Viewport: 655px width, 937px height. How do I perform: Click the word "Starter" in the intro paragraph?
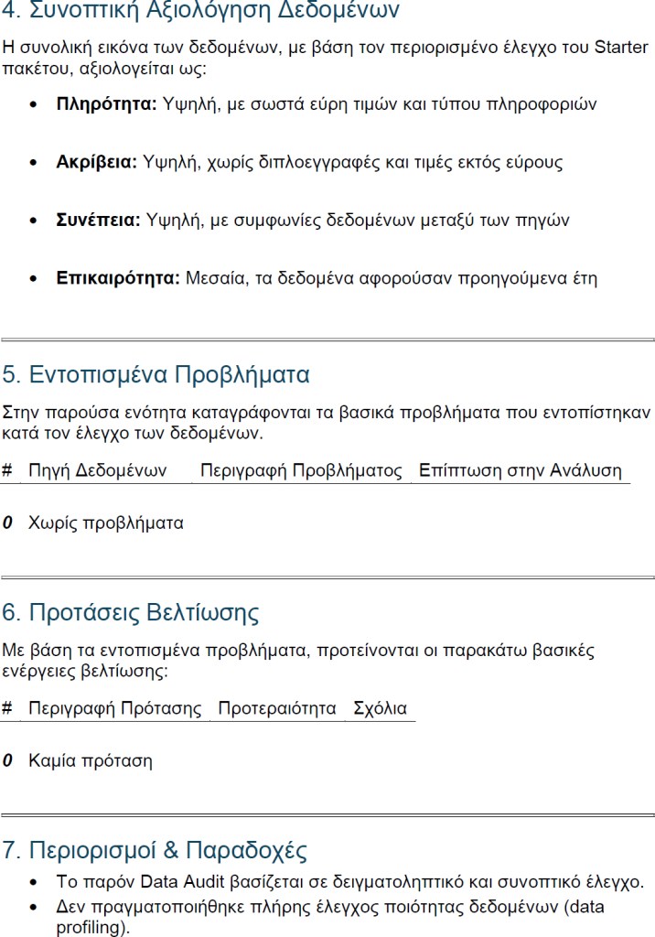point(621,48)
